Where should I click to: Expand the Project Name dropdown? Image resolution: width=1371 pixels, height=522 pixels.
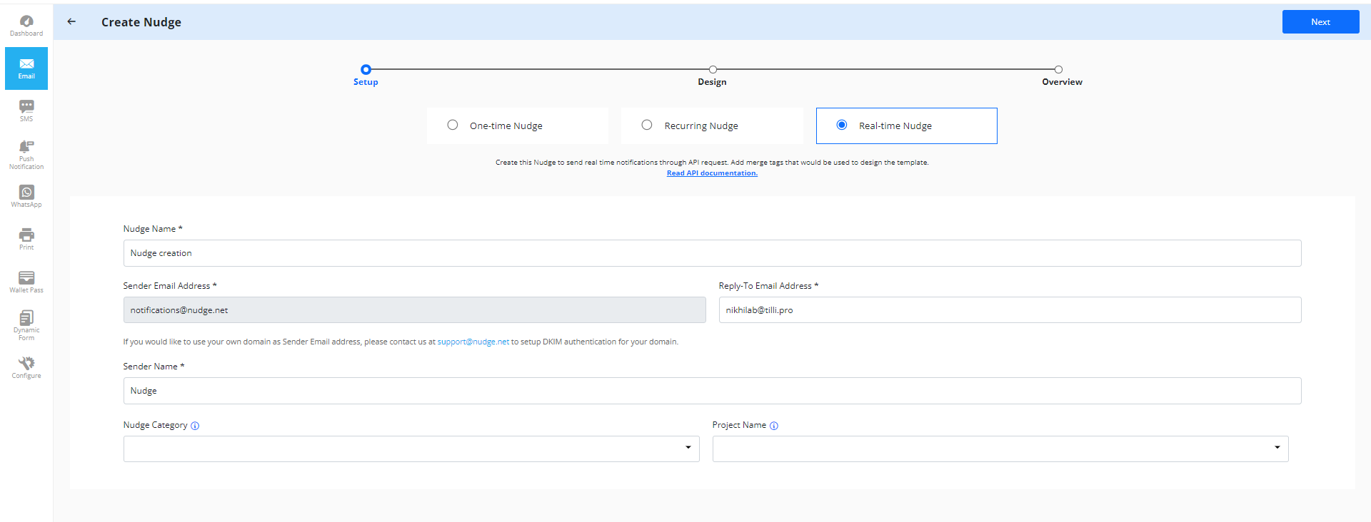(x=1000, y=449)
